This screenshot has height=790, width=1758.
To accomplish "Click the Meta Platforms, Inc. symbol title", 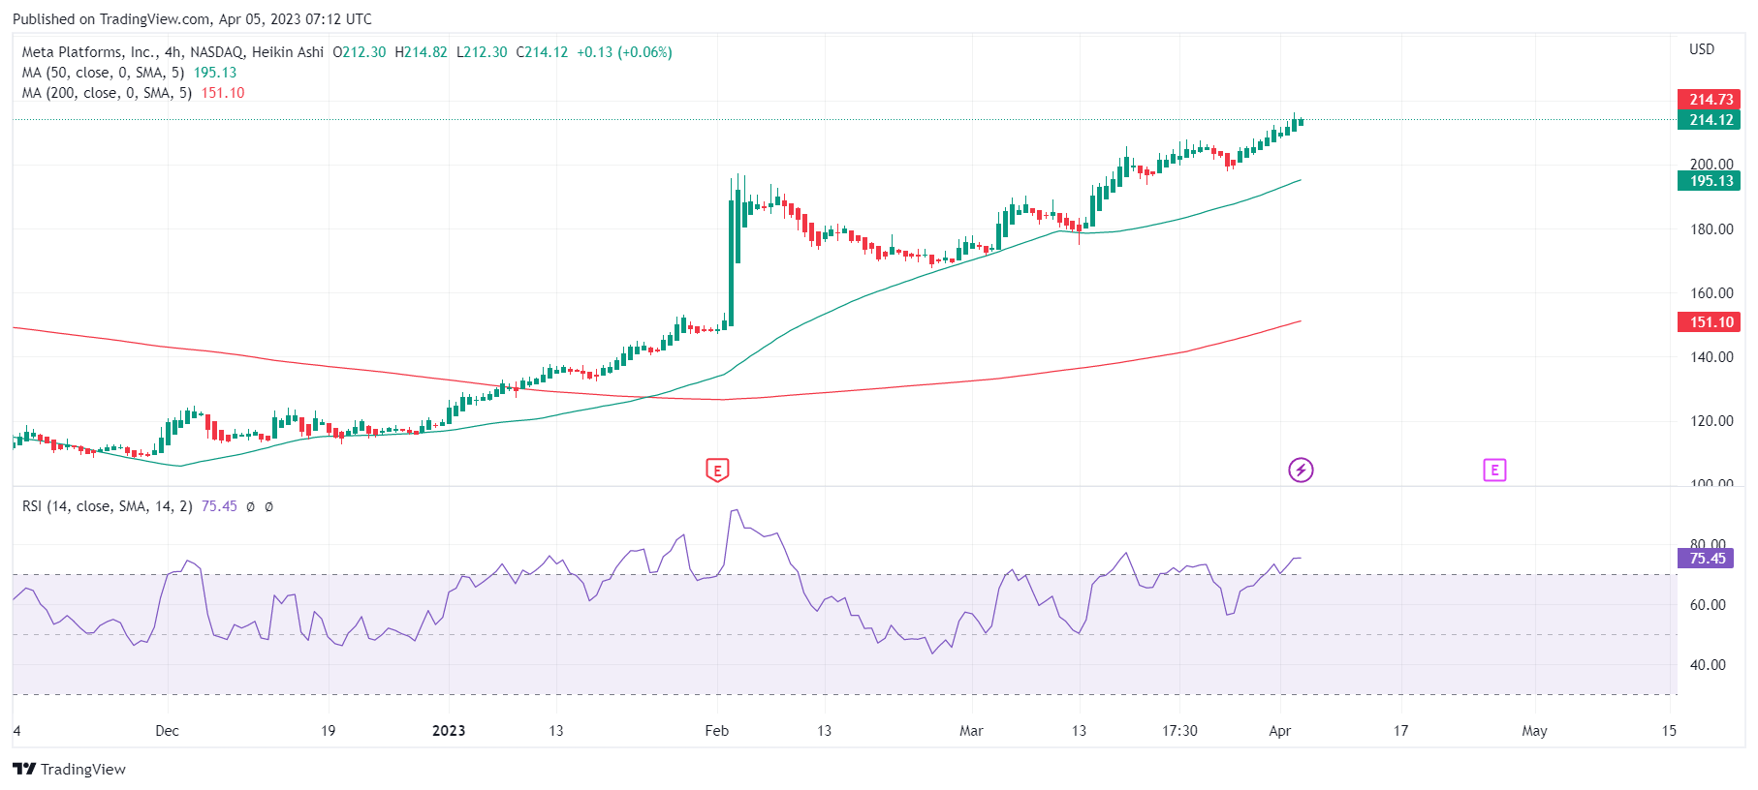I will tap(173, 52).
